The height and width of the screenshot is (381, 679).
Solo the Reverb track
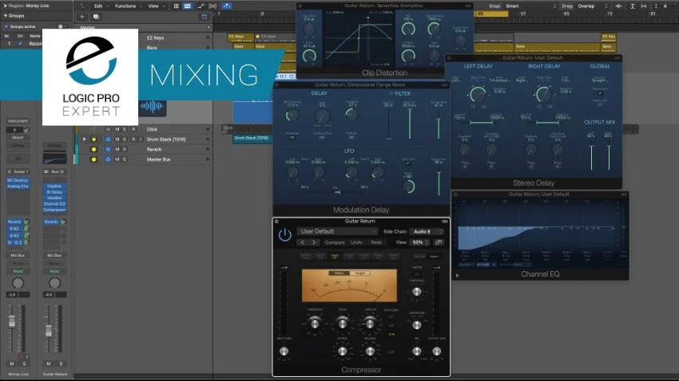tap(125, 149)
